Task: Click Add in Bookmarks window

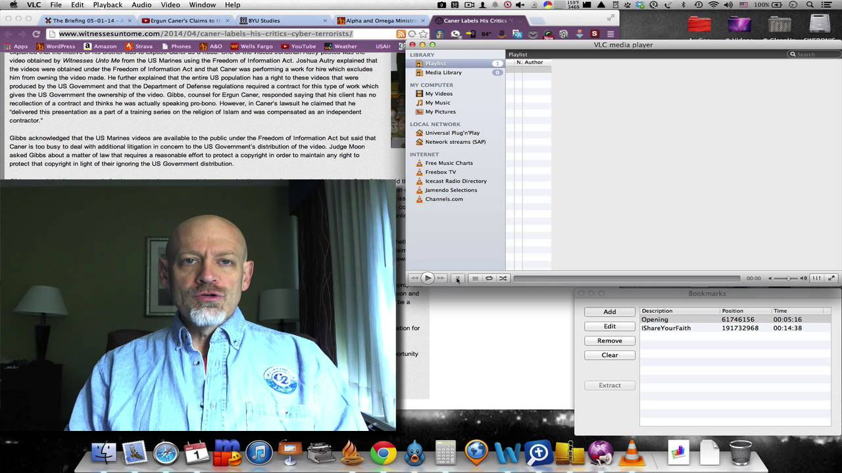Action: click(610, 312)
